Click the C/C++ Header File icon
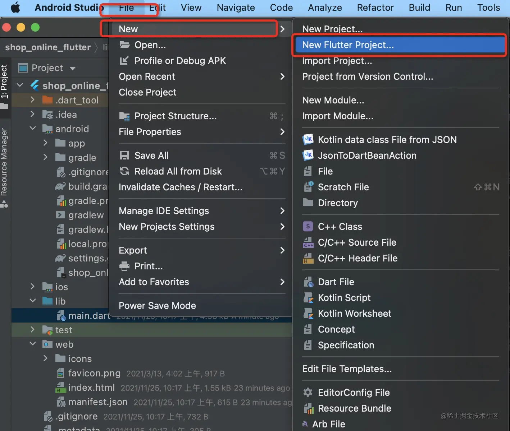This screenshot has height=431, width=510. 308,258
